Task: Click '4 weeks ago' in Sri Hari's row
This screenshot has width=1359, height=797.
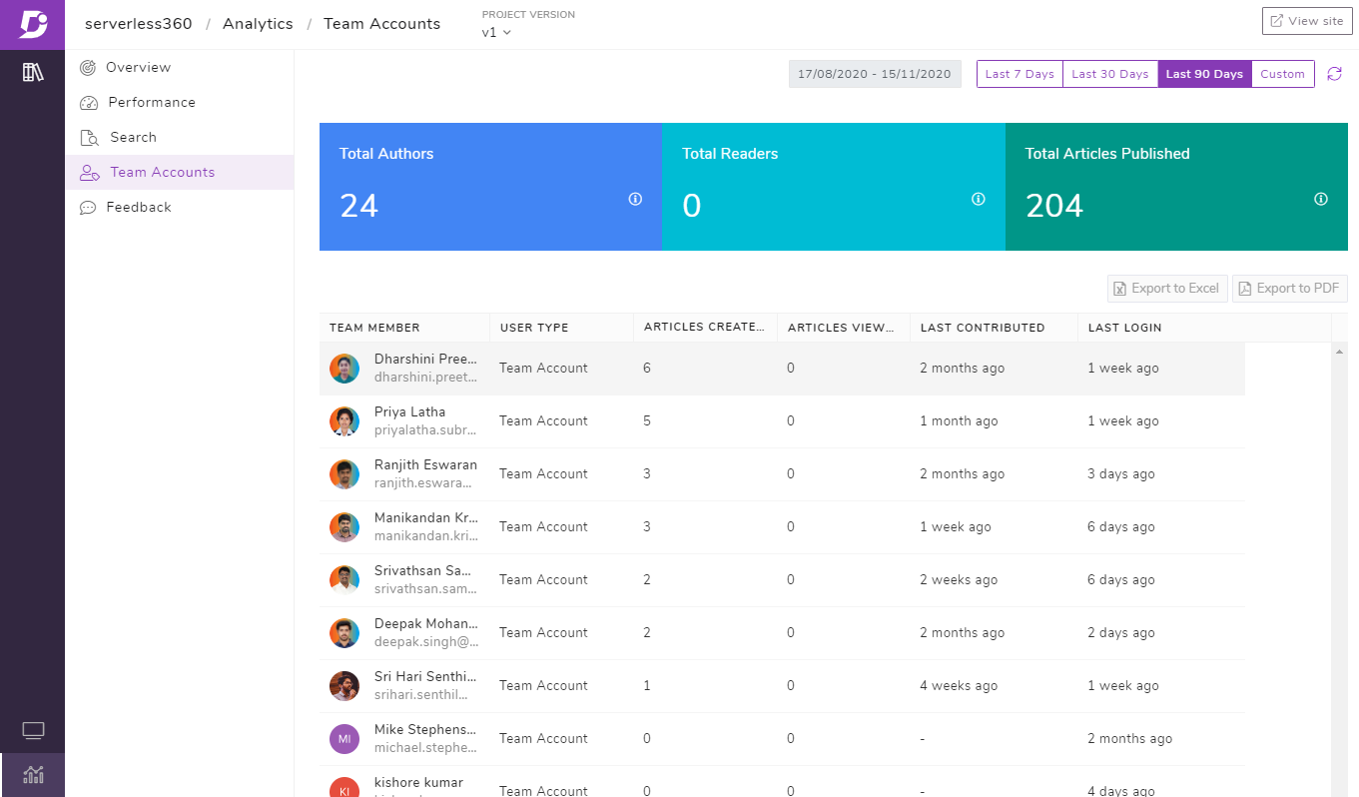Action: point(959,686)
